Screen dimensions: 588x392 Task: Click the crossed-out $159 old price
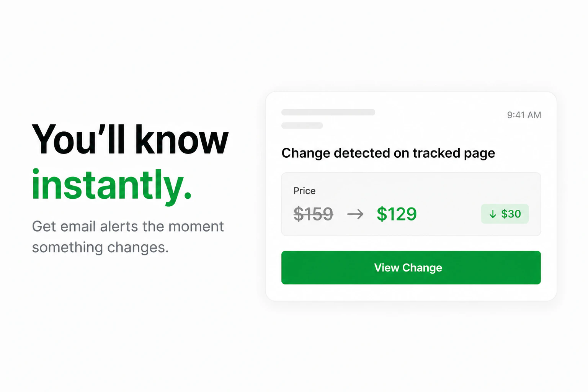coord(313,214)
